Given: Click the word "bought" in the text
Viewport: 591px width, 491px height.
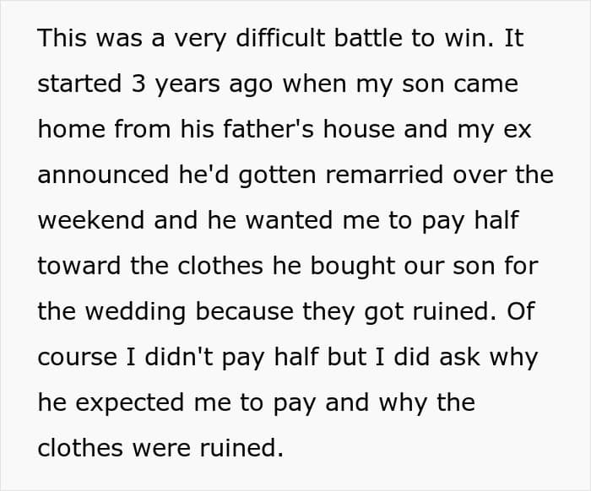Looking at the screenshot, I should point(352,267).
